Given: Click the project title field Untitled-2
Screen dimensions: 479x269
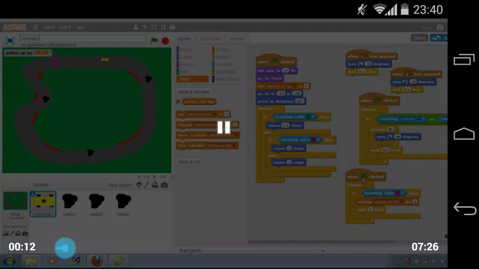Looking at the screenshot, I should tap(82, 38).
